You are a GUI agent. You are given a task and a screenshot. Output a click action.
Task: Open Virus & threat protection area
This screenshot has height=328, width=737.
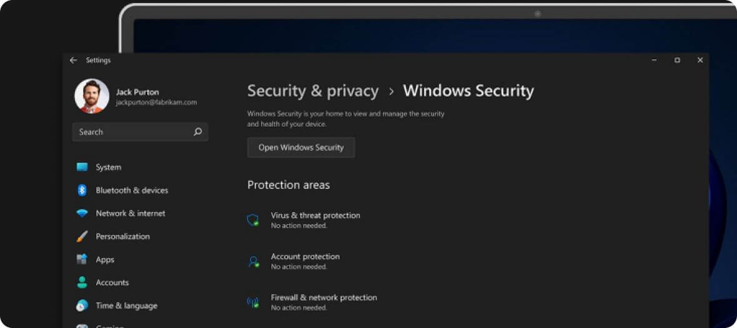(315, 215)
